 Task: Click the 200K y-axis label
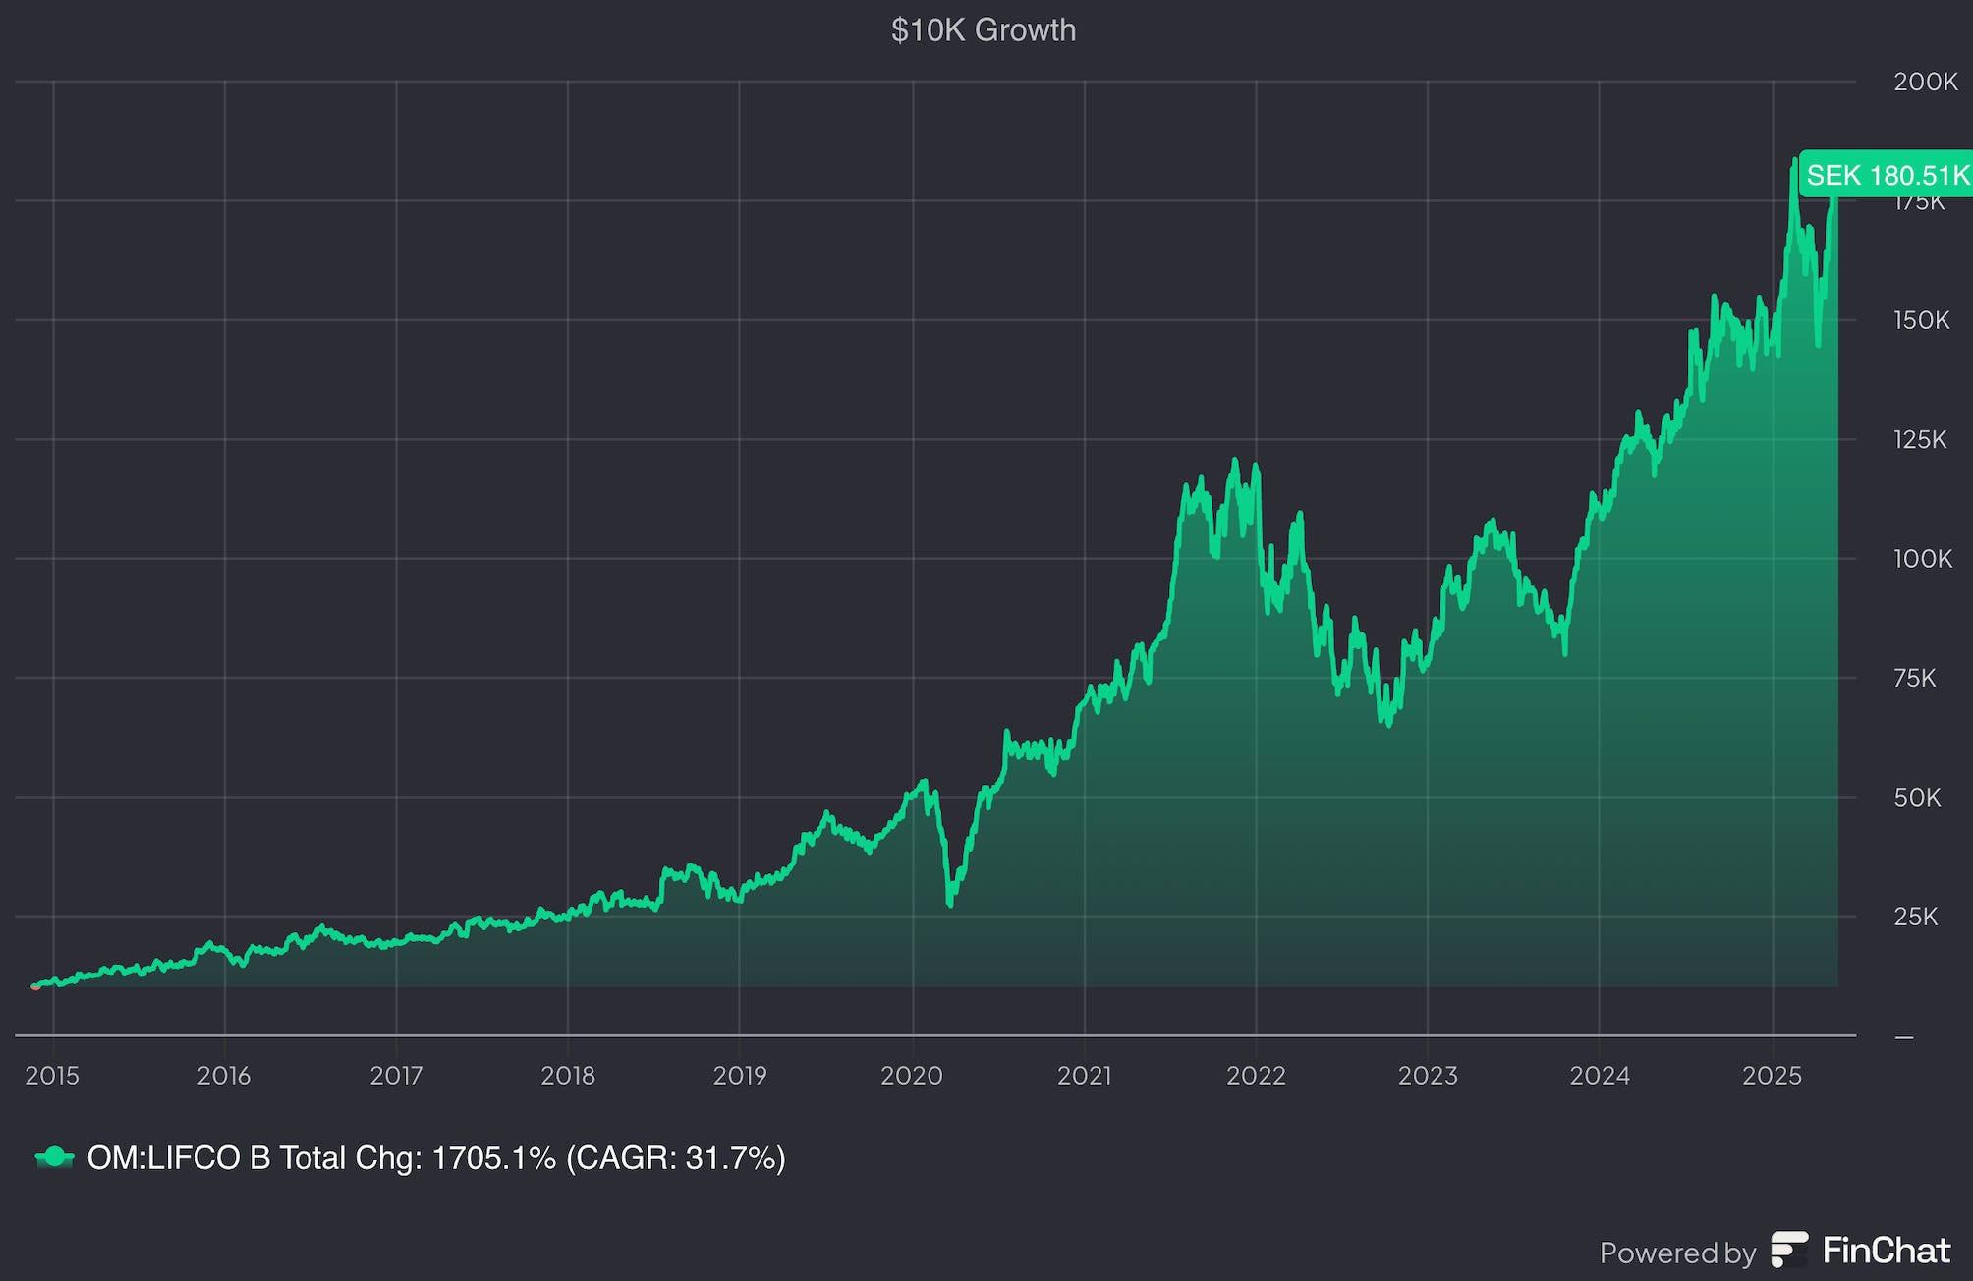coord(1925,82)
